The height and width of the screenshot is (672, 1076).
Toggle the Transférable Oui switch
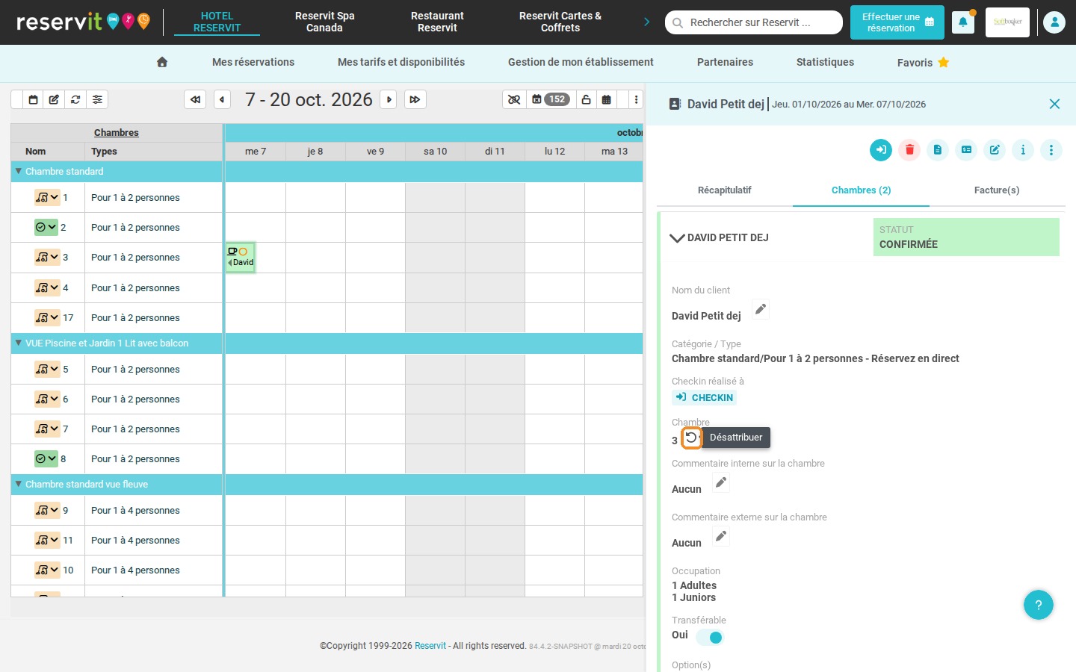coord(710,637)
